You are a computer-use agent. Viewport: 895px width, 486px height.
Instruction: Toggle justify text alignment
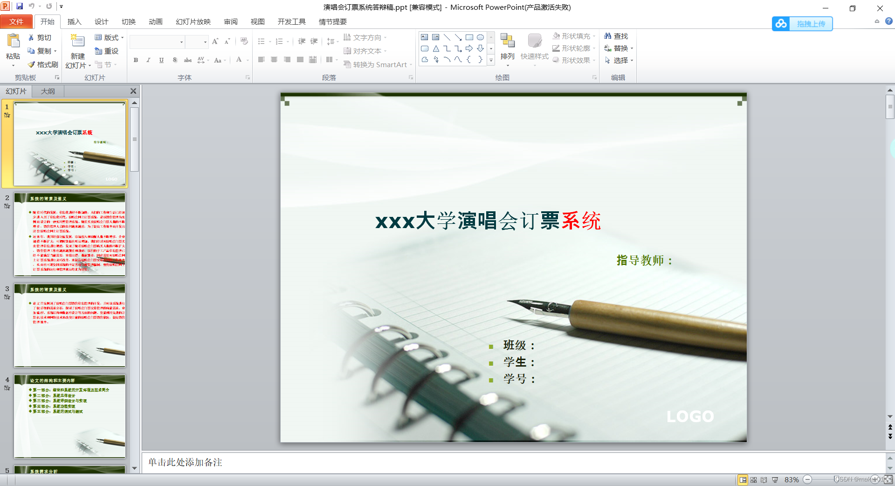point(300,60)
